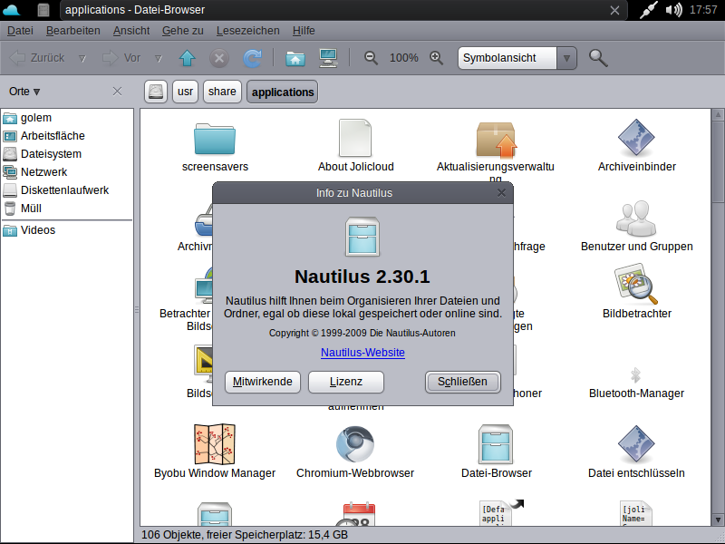
Task: Select the Datei entschlüsseln icon
Action: click(x=636, y=444)
